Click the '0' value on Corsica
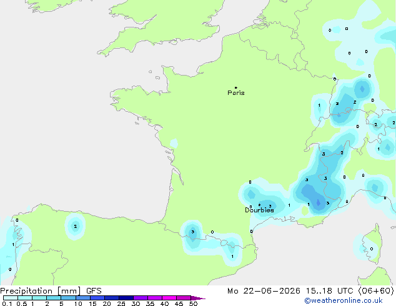 pyautogui.click(x=372, y=249)
